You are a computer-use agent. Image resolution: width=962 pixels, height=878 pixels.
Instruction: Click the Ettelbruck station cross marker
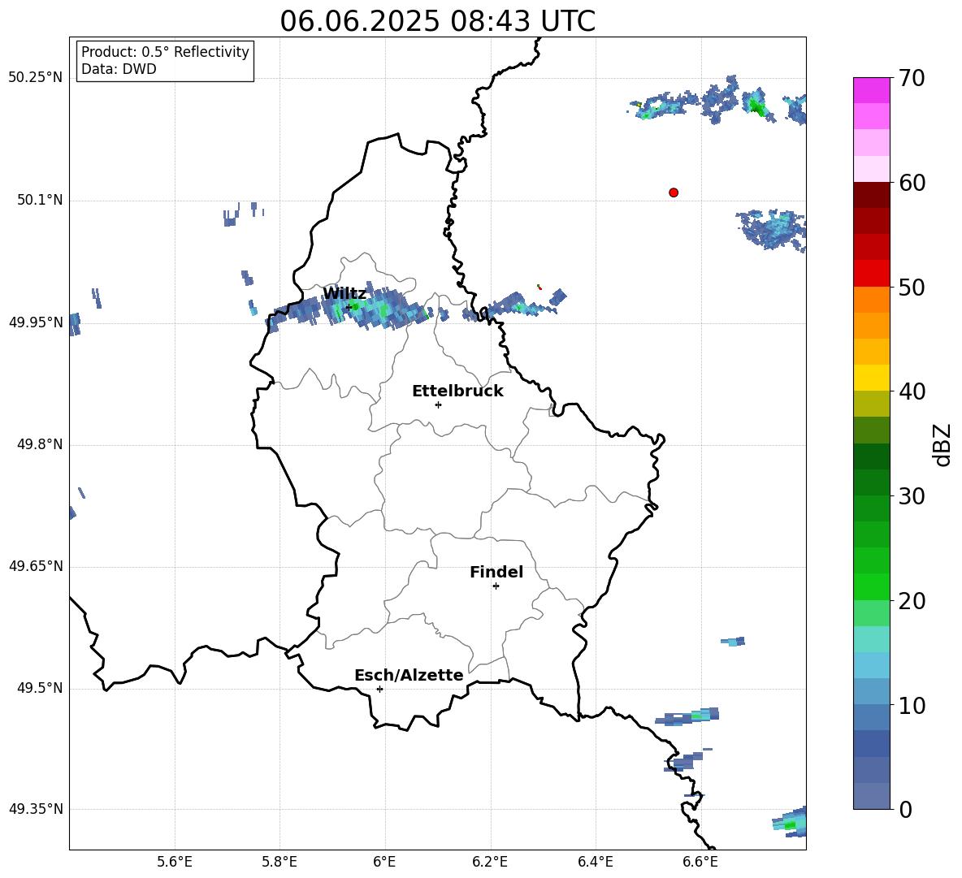click(x=438, y=404)
